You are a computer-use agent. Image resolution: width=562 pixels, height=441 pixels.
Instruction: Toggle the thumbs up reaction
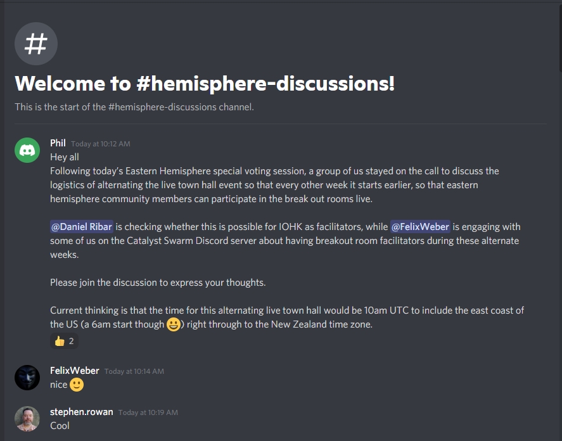click(x=64, y=341)
